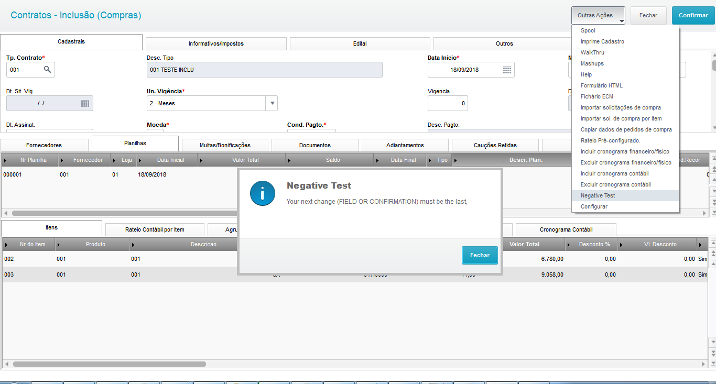
Task: Click the blue info icon in dialog
Action: [263, 193]
